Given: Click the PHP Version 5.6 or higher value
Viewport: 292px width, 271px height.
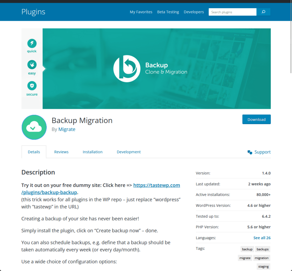Looking at the screenshot, I should [259, 227].
